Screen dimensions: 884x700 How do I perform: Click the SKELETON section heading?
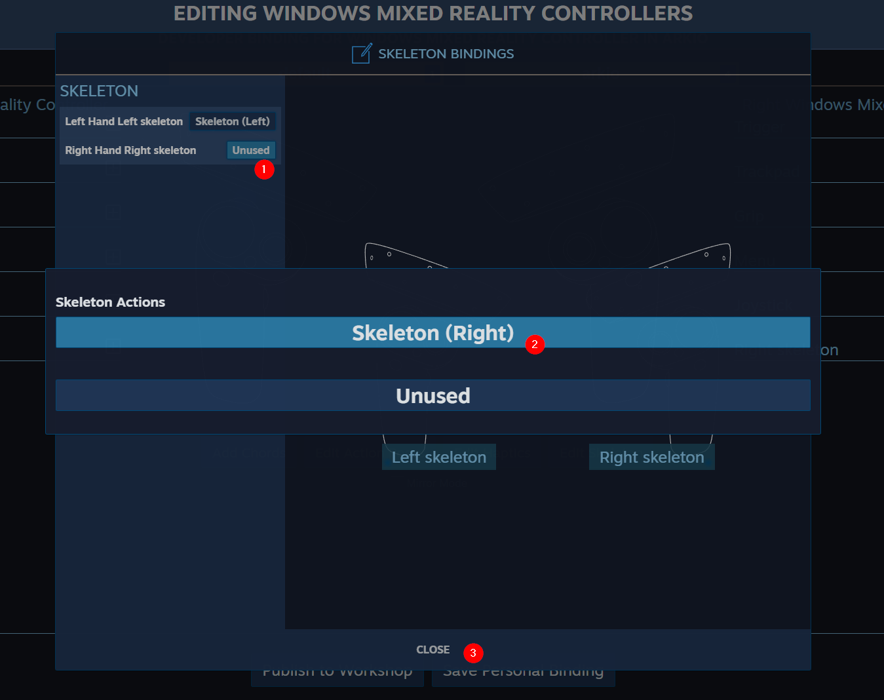click(99, 91)
